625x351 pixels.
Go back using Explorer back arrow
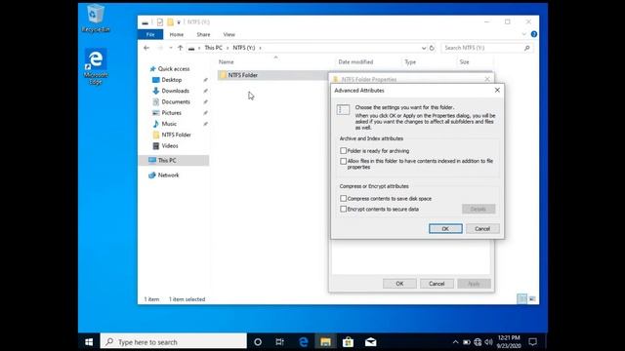tap(146, 48)
